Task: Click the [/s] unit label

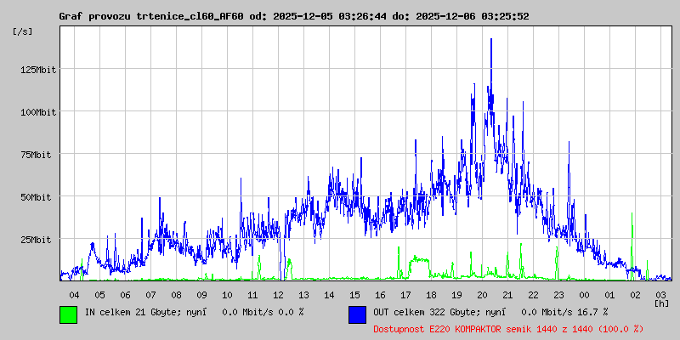Action: click(x=23, y=31)
